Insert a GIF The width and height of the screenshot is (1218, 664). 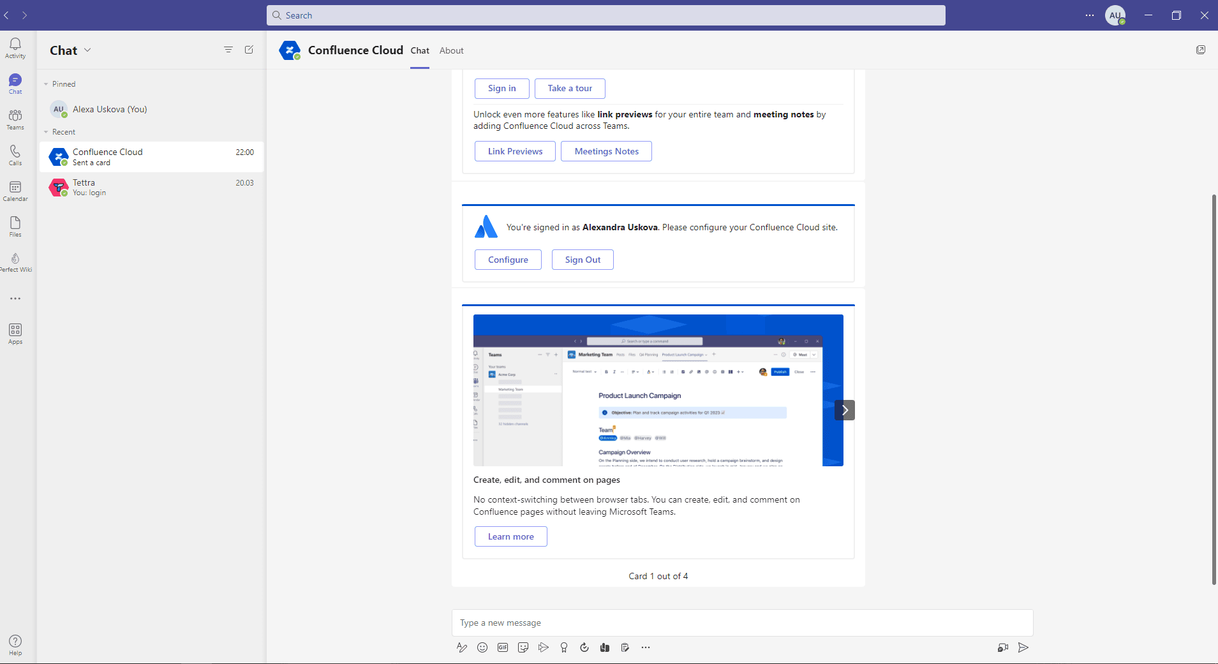[x=503, y=647]
